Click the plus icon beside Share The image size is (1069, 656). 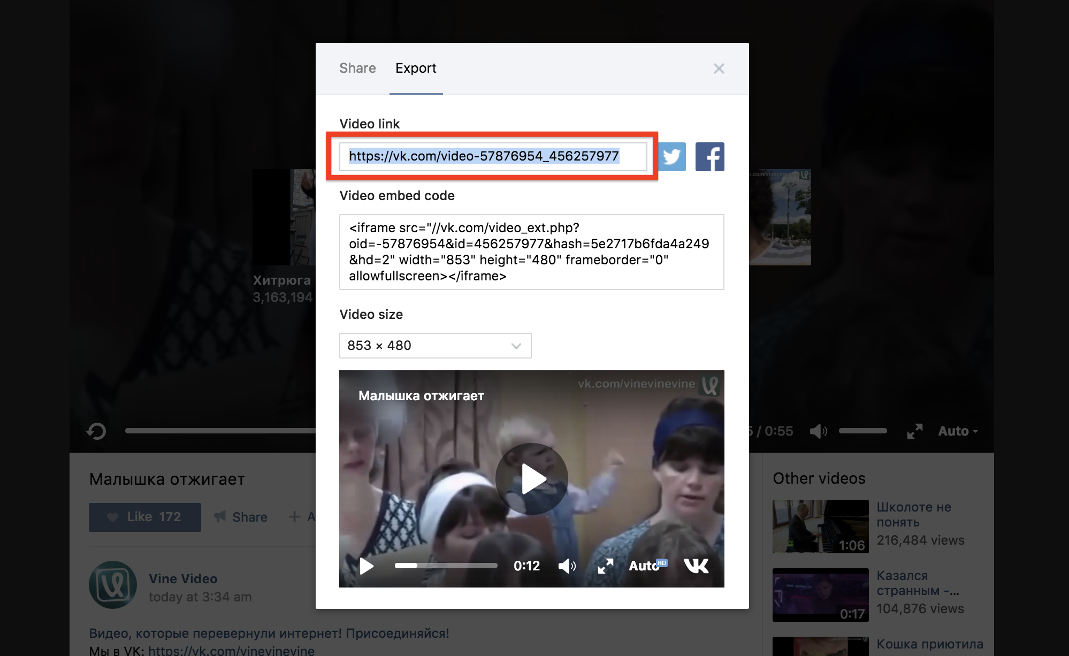tap(294, 517)
